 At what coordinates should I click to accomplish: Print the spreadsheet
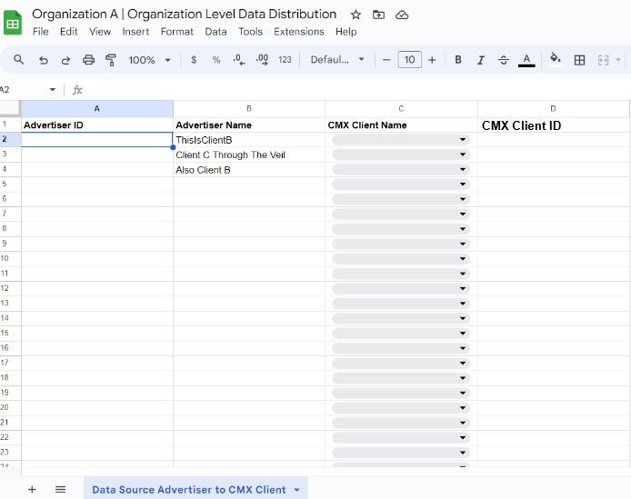(88, 60)
